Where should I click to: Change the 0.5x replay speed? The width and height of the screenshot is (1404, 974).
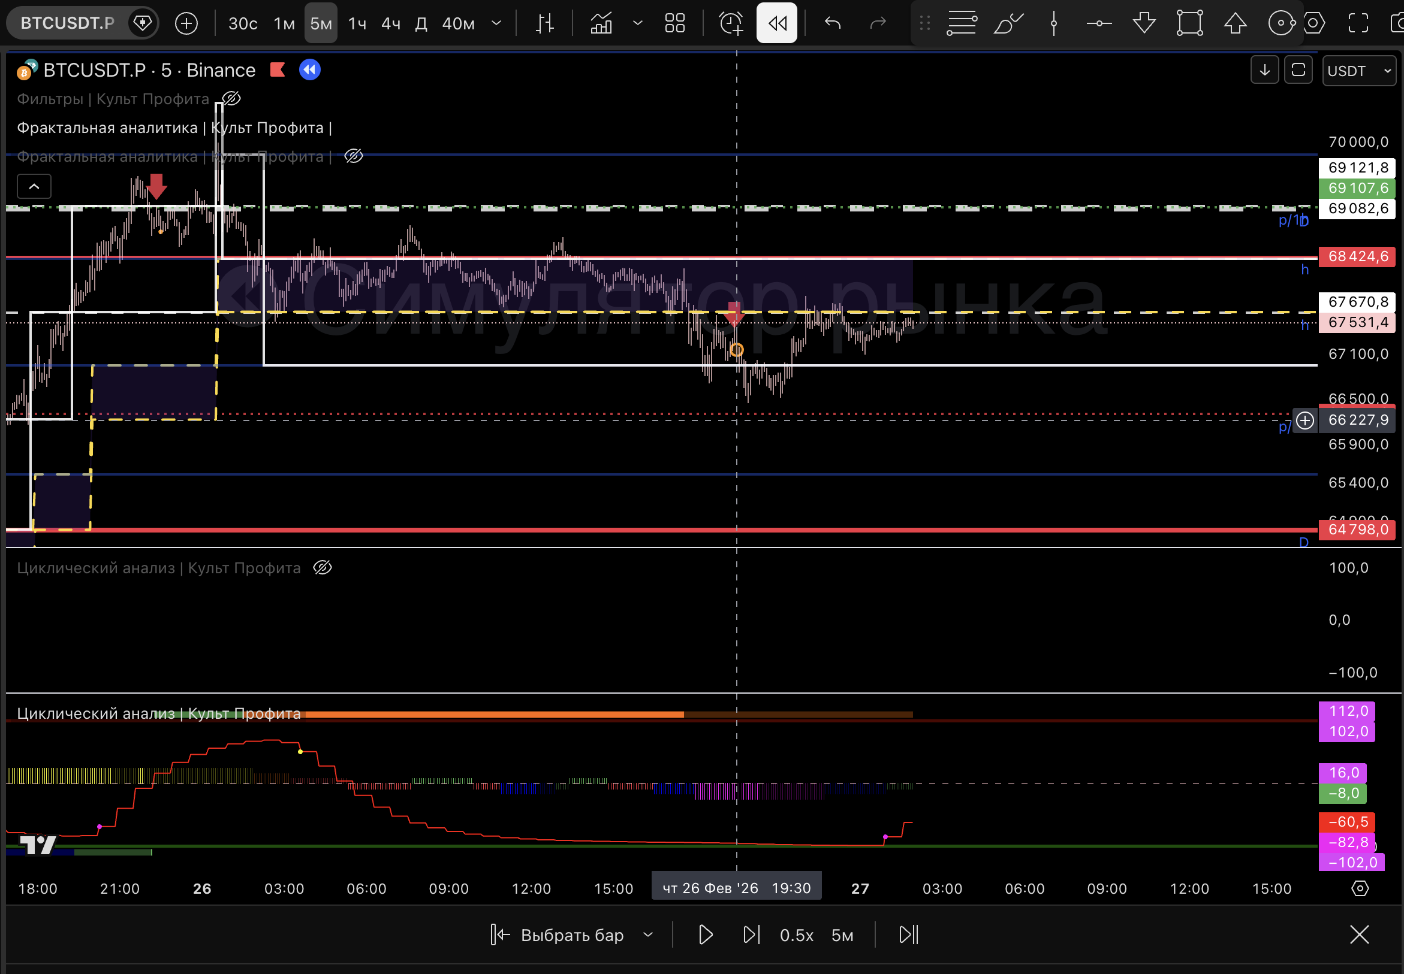pos(796,934)
